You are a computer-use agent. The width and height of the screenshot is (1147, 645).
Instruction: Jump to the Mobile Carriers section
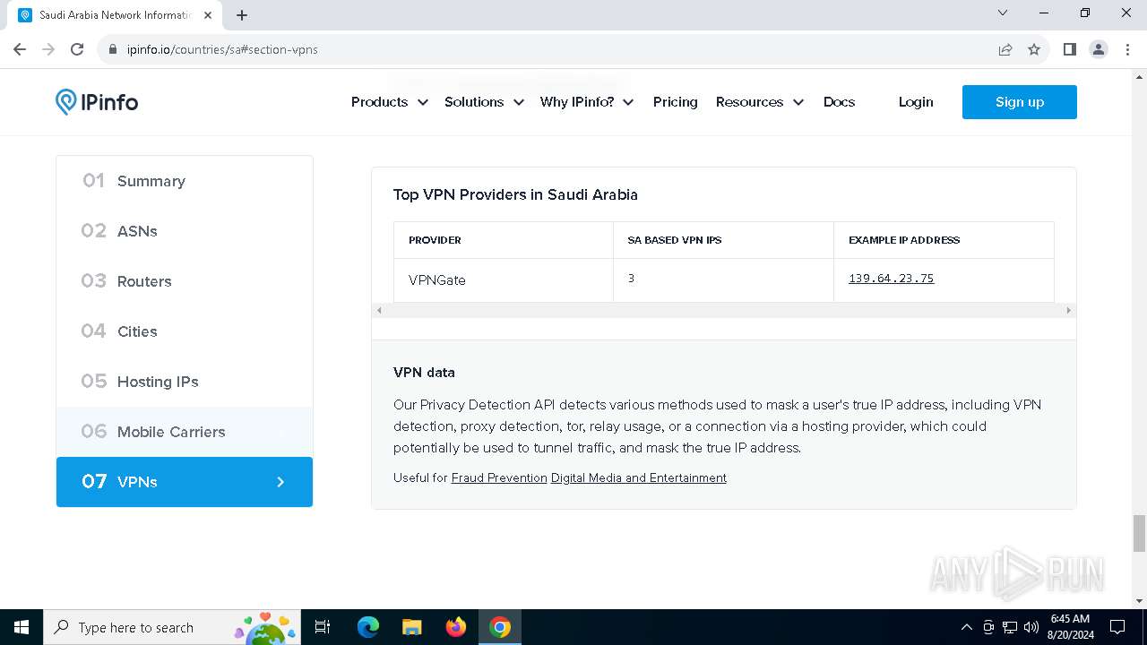[x=185, y=432]
